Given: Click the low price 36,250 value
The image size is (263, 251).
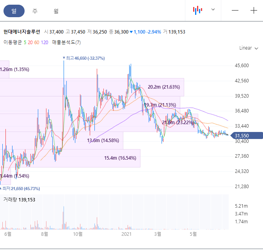Looking at the screenshot, I should [x=100, y=32].
